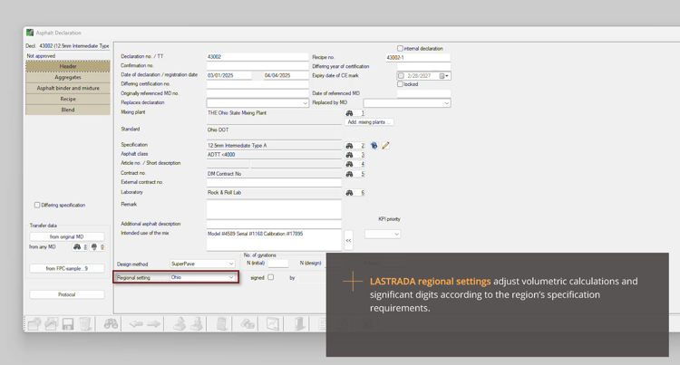Click the Confirmation no. input field
The height and width of the screenshot is (365, 680).
click(257, 66)
